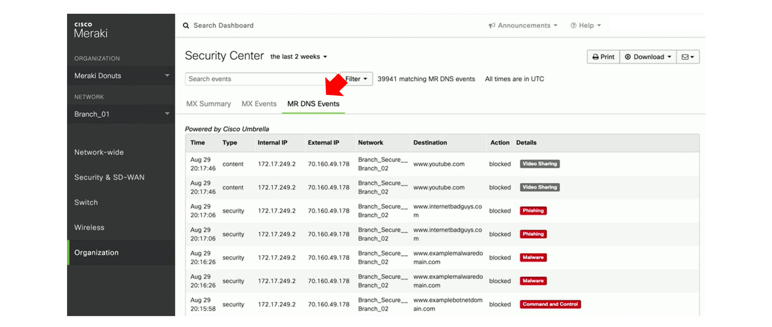Click the printer icon on Print

coord(595,57)
